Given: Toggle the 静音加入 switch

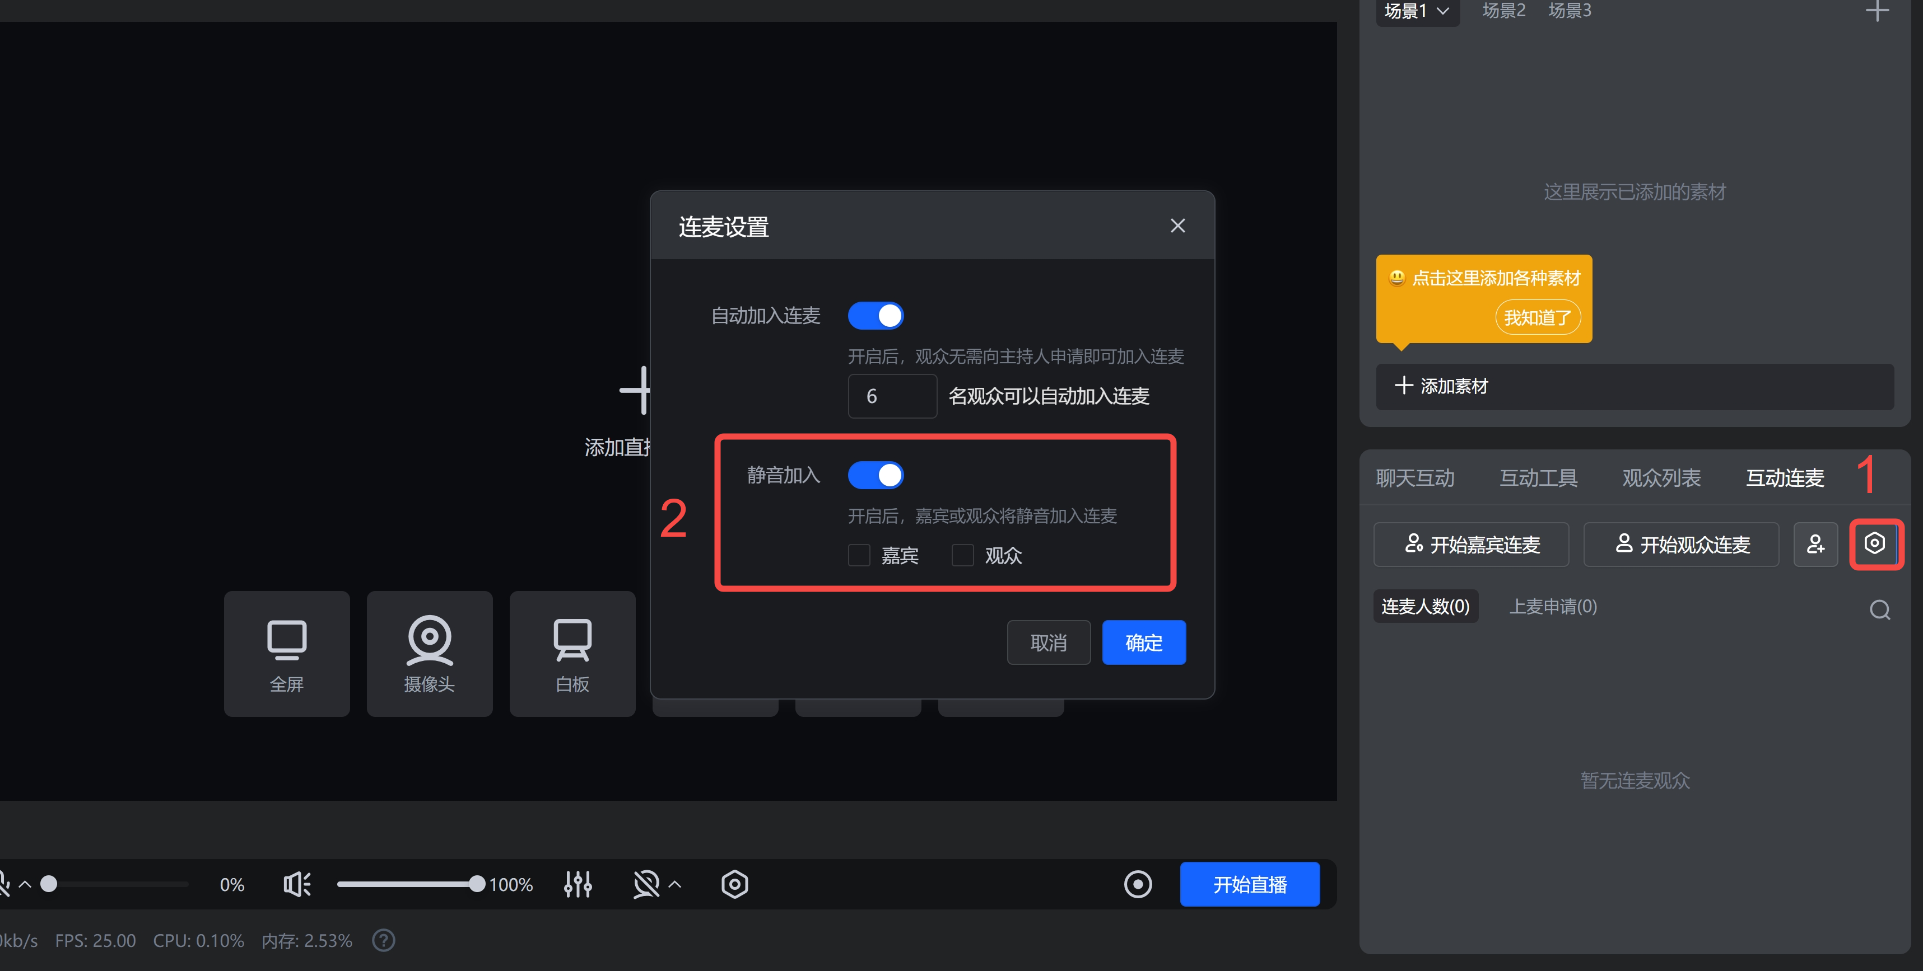Looking at the screenshot, I should [x=876, y=475].
